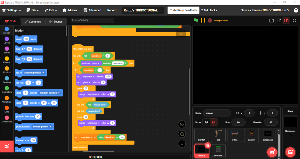Viewport: 300px width, 159px height.
Task: Select the Sprite1 thumbnail
Action: click(202, 135)
